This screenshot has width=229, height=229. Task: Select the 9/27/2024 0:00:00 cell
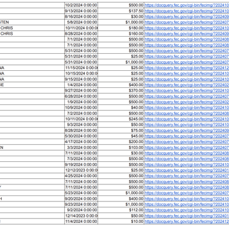(81, 90)
